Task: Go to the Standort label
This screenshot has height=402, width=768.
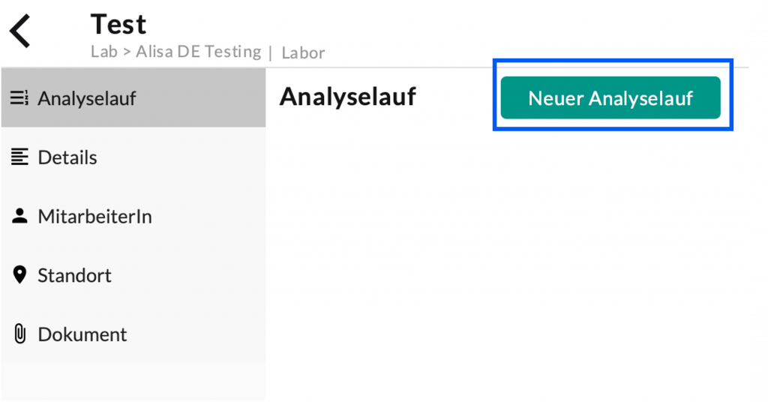Action: tap(75, 275)
